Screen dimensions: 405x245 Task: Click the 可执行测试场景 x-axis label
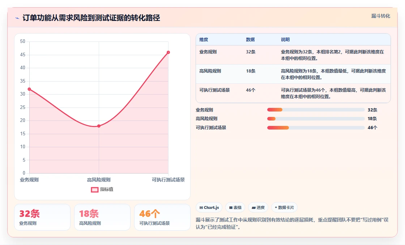tap(168, 180)
